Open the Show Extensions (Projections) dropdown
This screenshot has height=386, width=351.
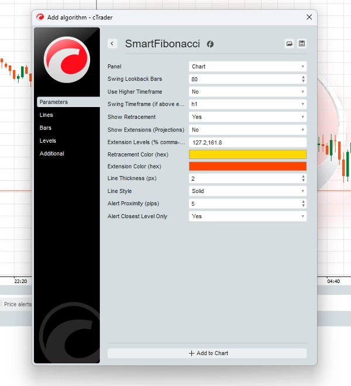tap(248, 130)
